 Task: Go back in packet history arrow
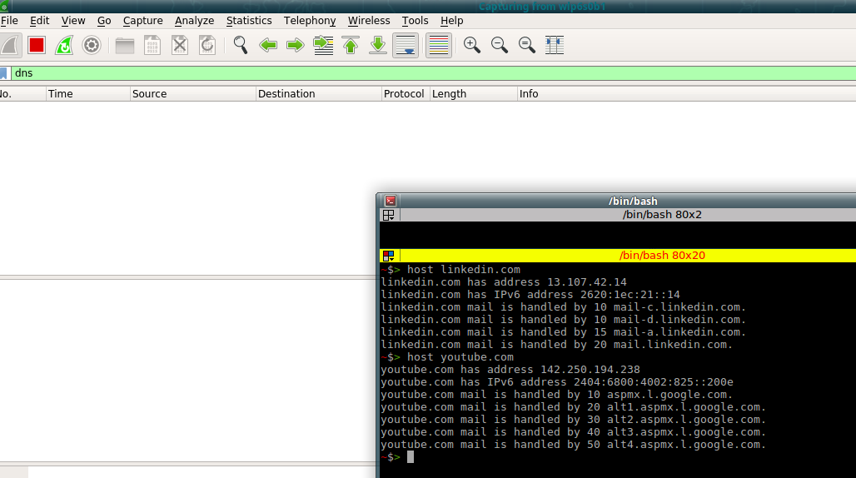tap(267, 45)
